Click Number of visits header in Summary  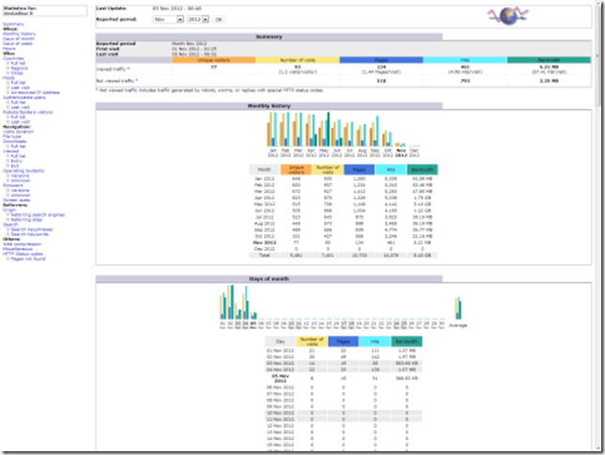298,60
